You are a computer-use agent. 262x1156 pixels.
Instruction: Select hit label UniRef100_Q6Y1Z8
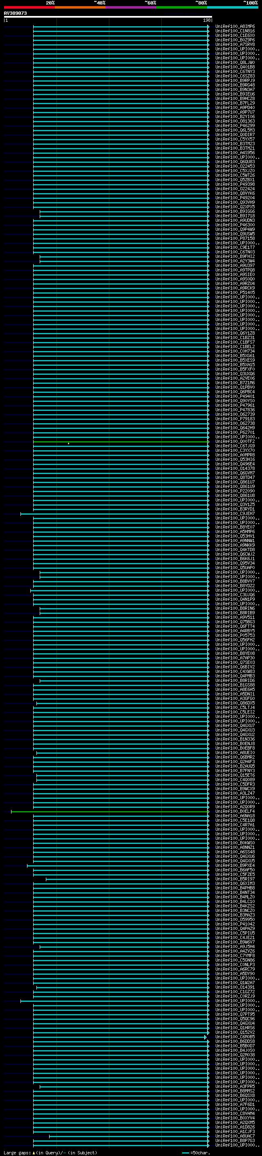(x=235, y=333)
